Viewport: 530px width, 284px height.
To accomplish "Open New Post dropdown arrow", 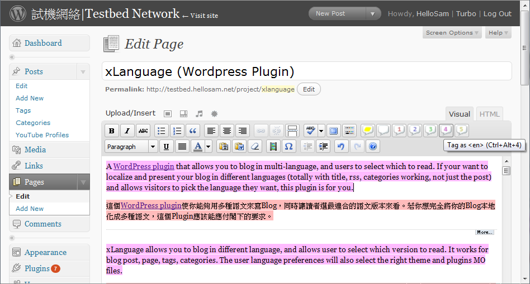I will (x=373, y=13).
